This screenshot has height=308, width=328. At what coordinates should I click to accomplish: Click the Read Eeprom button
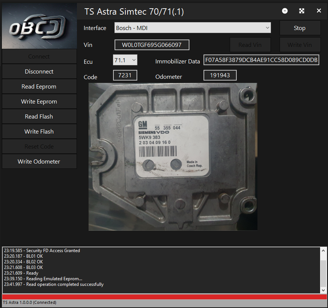[39, 87]
